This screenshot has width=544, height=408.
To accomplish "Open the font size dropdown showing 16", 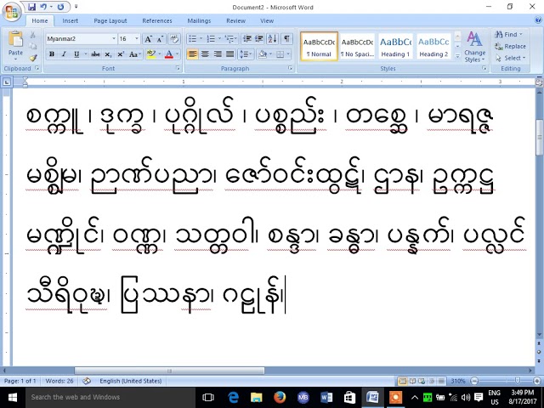I will [137, 38].
